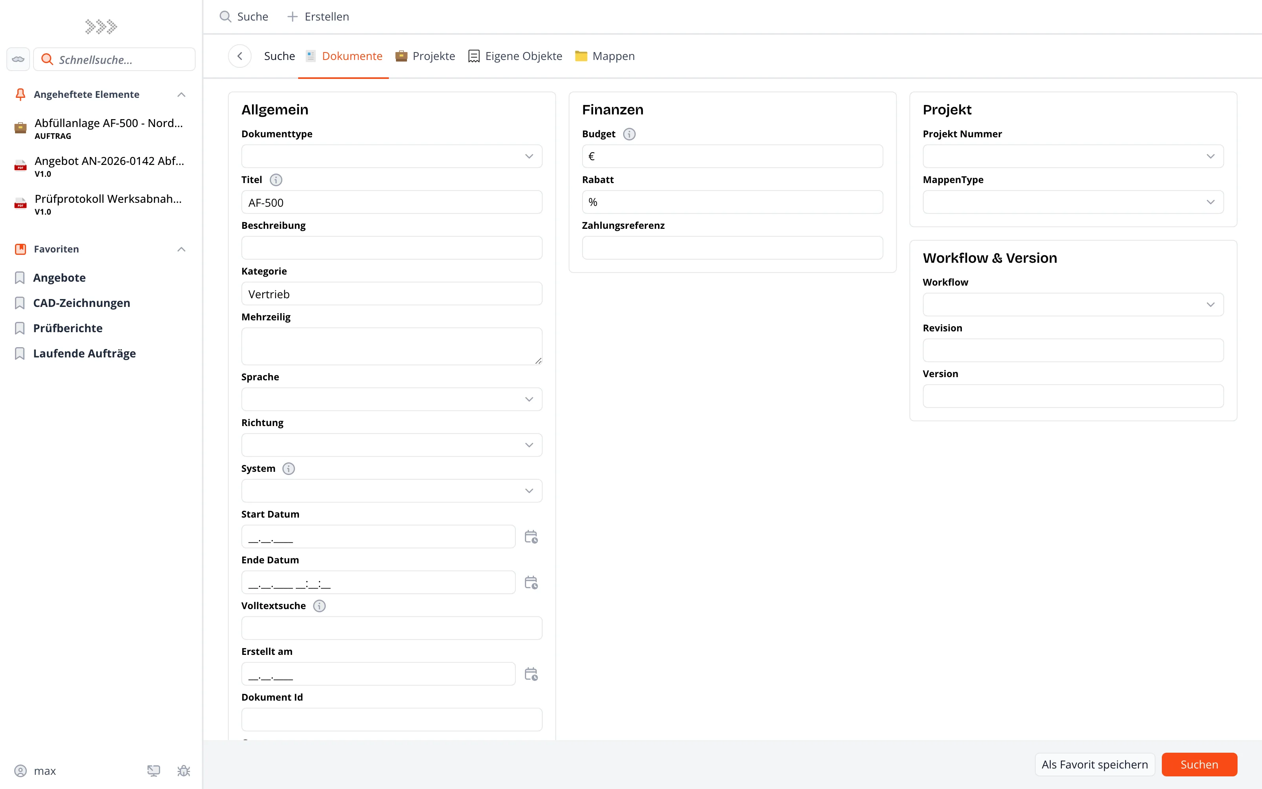
Task: Click bookmark icon next to Angebote
Action: pyautogui.click(x=20, y=278)
